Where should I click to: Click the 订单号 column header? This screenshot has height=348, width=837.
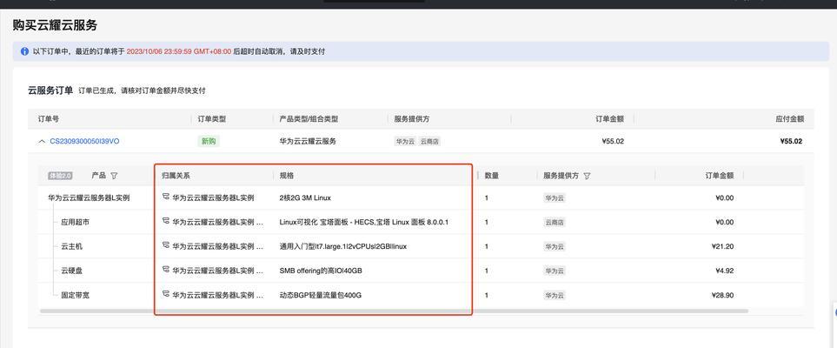(x=49, y=119)
